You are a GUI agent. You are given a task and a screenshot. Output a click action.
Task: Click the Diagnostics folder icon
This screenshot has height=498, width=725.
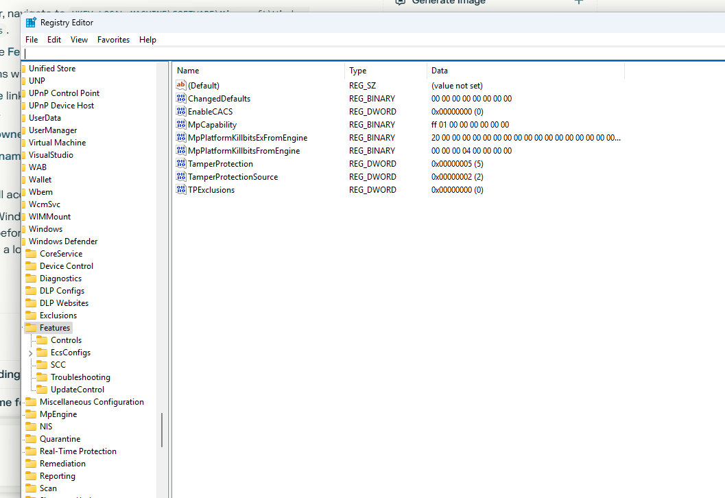(x=31, y=278)
